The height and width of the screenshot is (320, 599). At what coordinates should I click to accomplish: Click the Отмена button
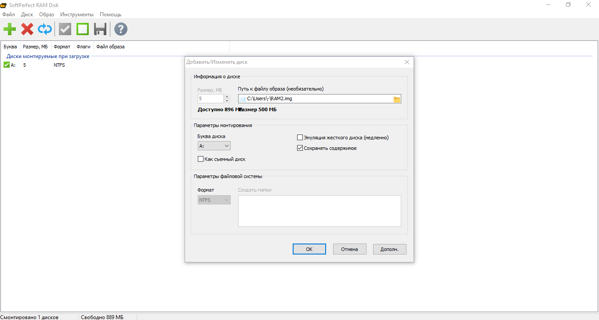[349, 249]
